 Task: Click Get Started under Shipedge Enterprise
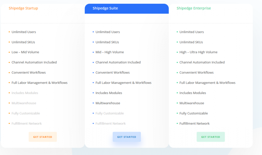[210, 137]
